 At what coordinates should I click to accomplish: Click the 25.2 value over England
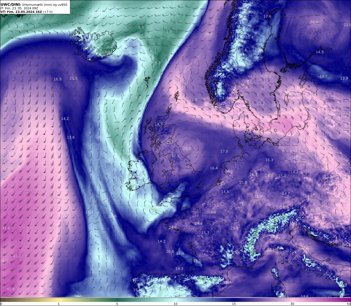click(x=186, y=148)
